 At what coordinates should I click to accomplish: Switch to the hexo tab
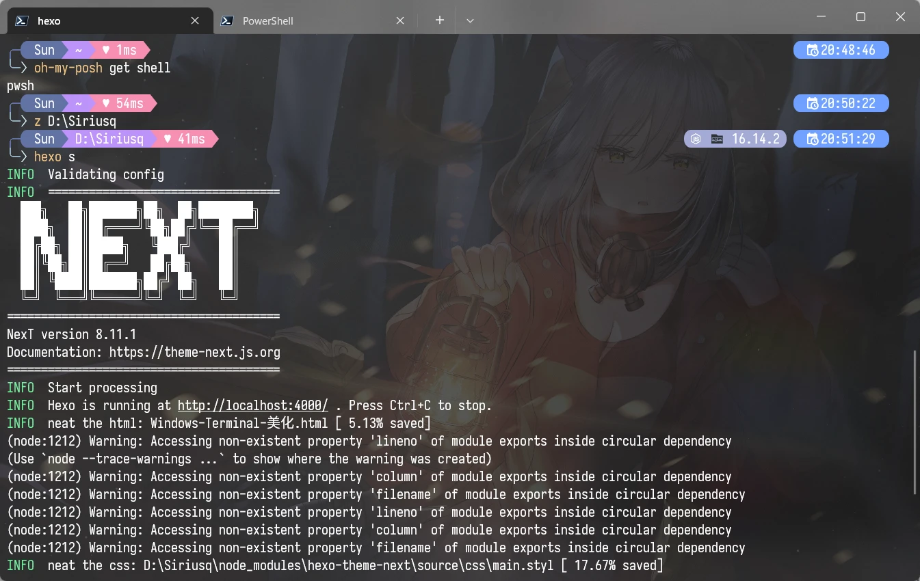pyautogui.click(x=109, y=21)
